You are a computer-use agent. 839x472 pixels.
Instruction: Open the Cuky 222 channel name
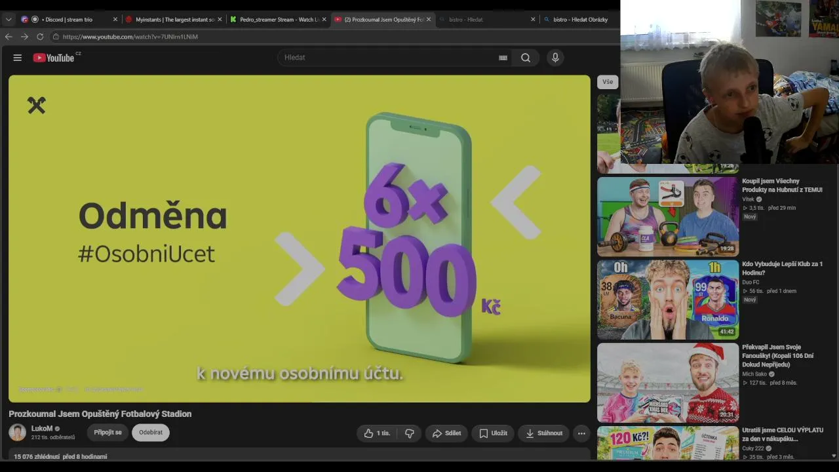753,448
